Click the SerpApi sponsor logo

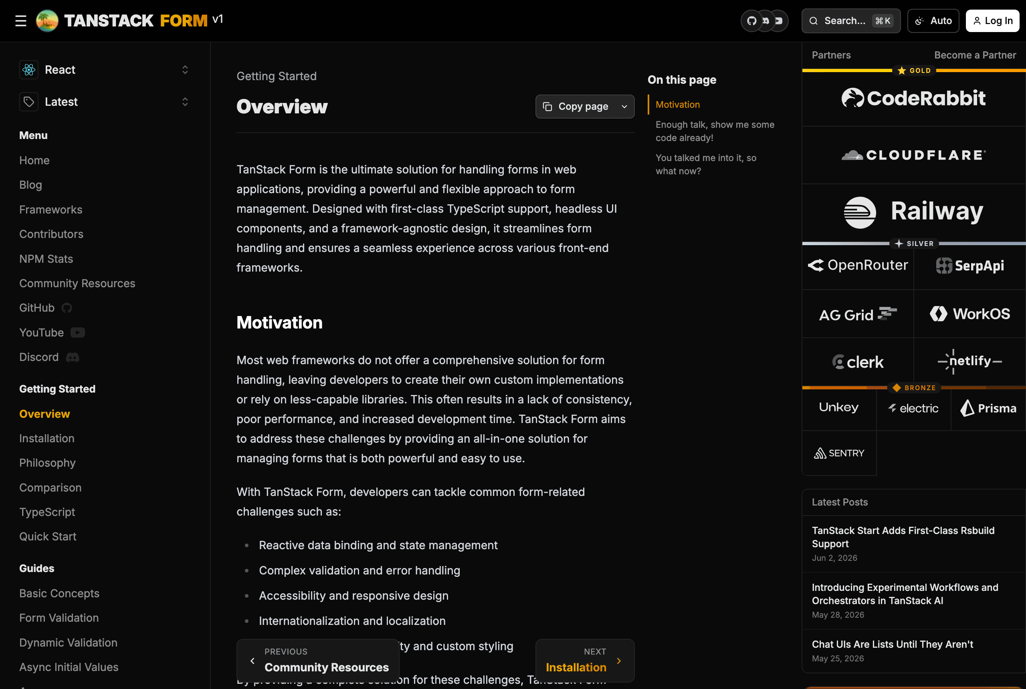click(x=970, y=266)
